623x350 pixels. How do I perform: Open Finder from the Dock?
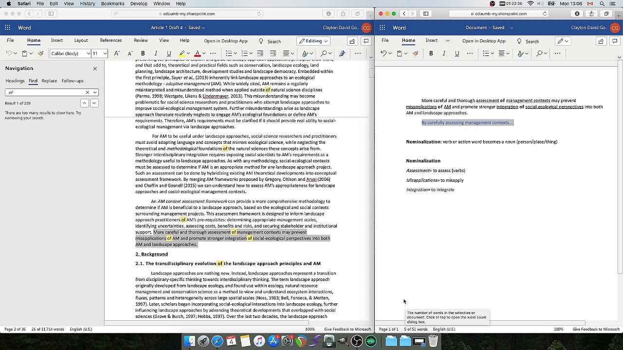tap(190, 341)
